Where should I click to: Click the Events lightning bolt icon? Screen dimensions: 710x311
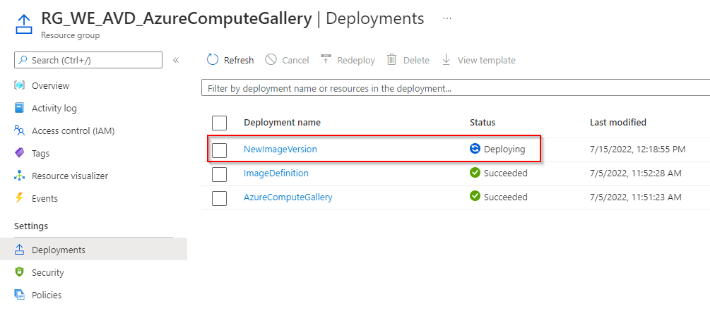[19, 198]
